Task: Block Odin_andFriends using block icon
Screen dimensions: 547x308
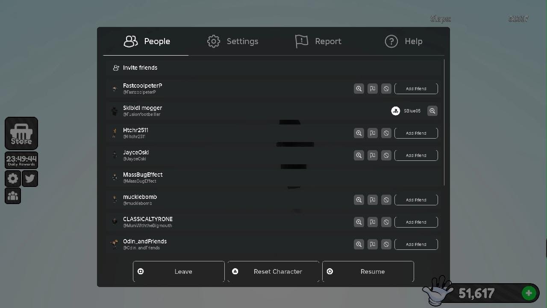Action: coord(386,244)
